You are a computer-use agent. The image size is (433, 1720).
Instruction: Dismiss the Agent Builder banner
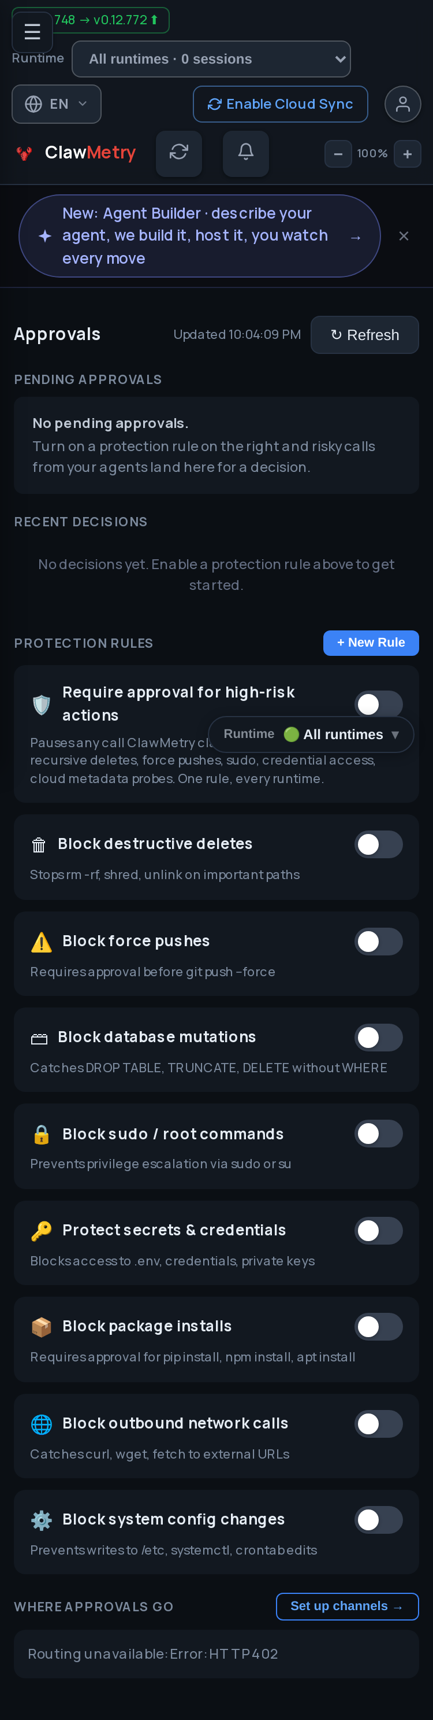pos(404,236)
